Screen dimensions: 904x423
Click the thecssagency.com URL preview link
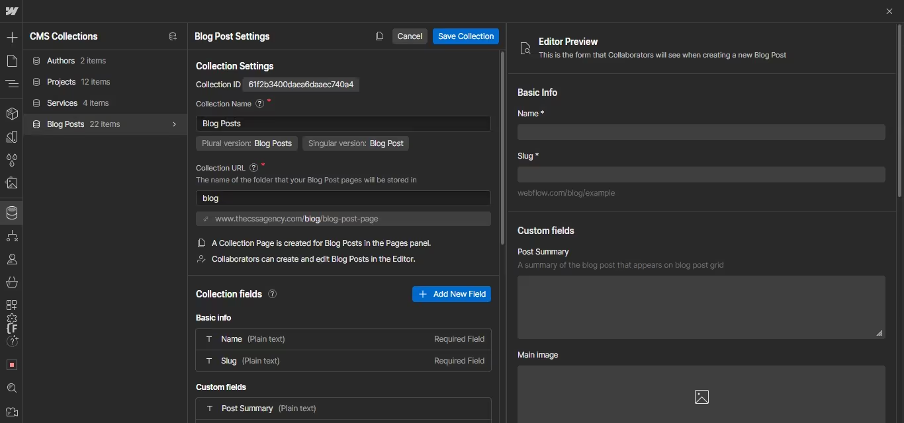point(343,219)
